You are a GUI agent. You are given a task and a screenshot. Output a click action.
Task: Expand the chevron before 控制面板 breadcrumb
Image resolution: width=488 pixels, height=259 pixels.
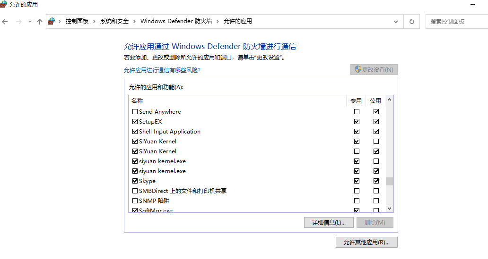pyautogui.click(x=60, y=21)
